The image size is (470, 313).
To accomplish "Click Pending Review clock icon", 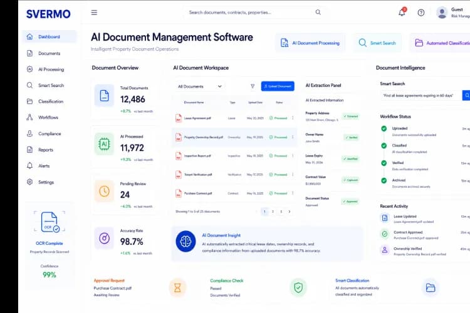I will (x=104, y=191).
